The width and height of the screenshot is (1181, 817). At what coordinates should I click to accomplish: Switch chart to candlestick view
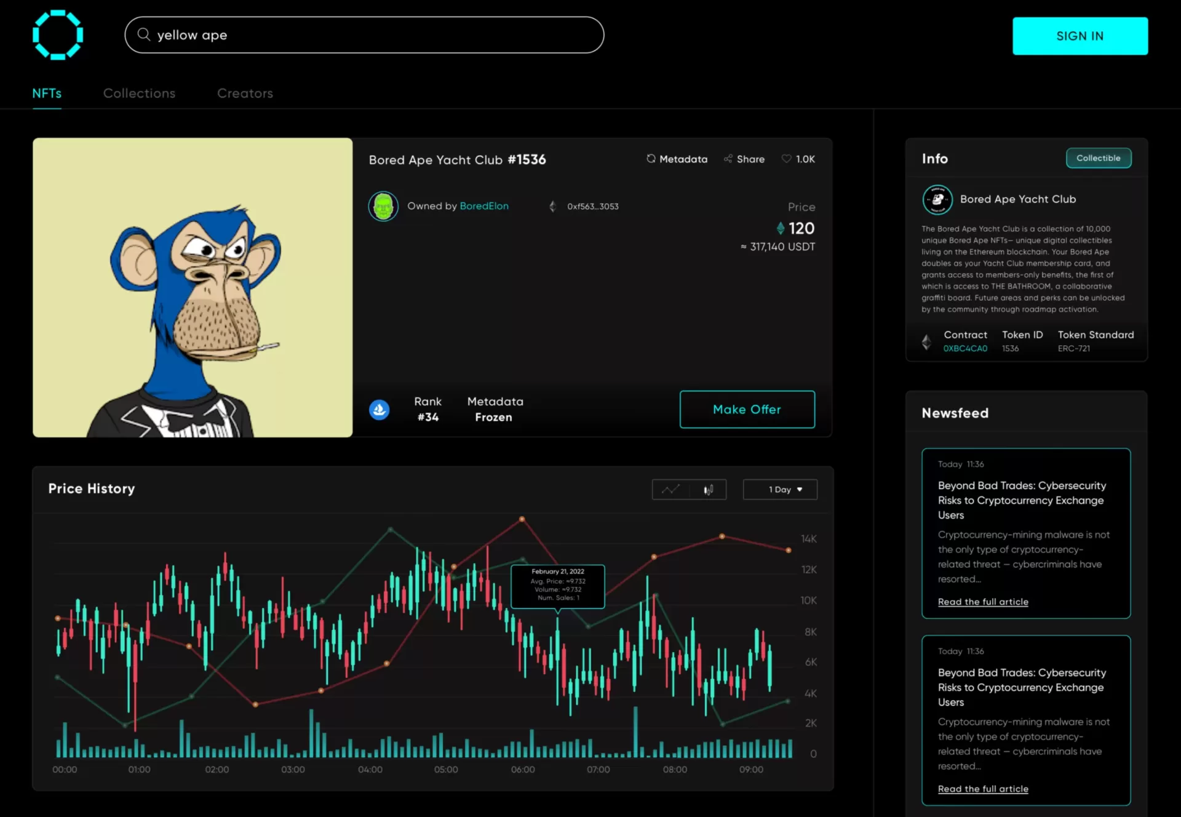point(708,490)
